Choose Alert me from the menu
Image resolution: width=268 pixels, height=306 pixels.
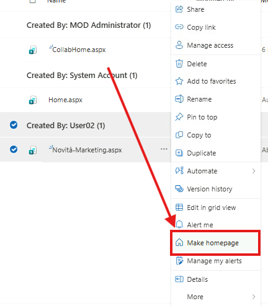216,225
